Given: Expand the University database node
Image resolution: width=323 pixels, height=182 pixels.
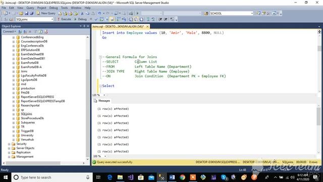Looking at the screenshot, I should pos(14,135).
